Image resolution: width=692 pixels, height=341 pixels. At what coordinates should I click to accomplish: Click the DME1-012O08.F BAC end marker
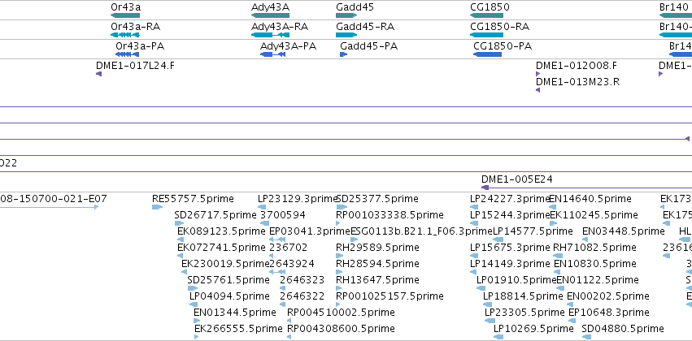[538, 74]
